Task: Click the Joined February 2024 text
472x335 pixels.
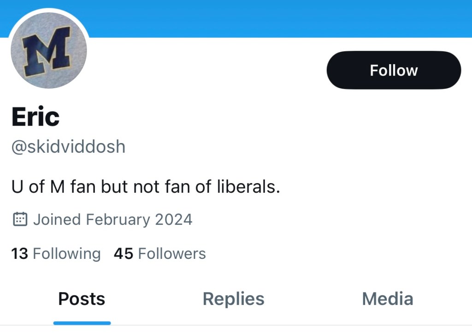Action: 112,219
